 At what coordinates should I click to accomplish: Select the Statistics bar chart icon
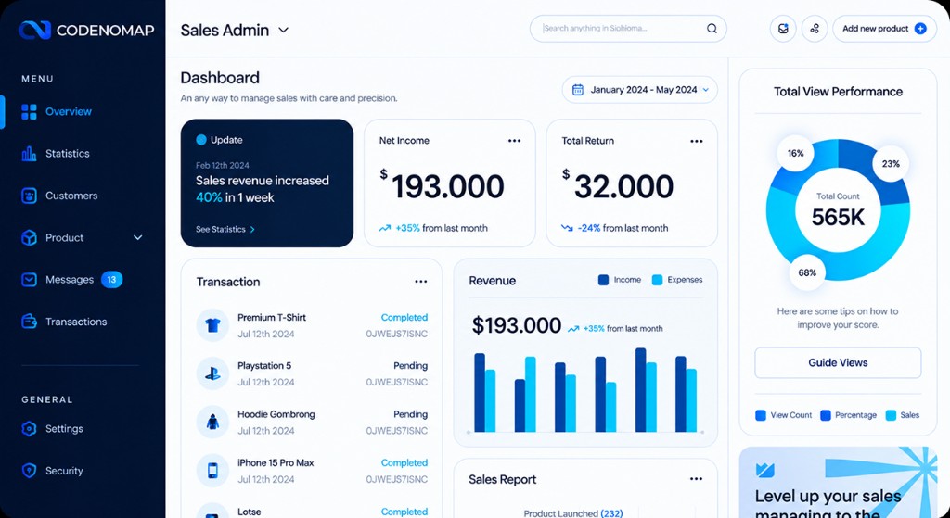(x=29, y=154)
